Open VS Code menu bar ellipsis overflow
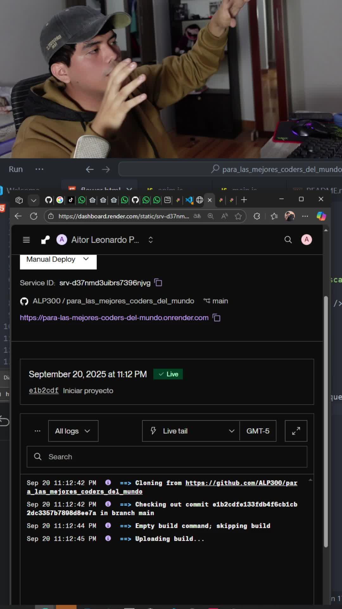Viewport: 342px width, 609px height. (x=39, y=169)
